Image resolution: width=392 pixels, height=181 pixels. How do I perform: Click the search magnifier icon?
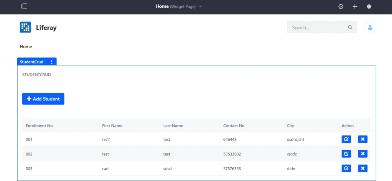[x=350, y=28]
